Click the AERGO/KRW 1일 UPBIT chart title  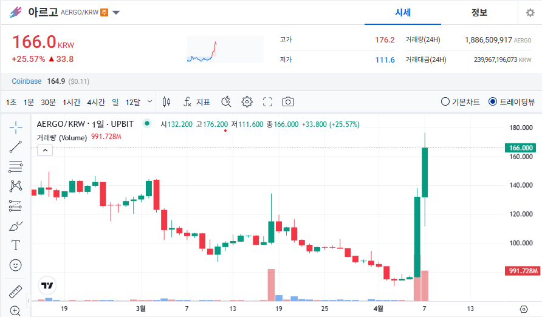pyautogui.click(x=85, y=124)
